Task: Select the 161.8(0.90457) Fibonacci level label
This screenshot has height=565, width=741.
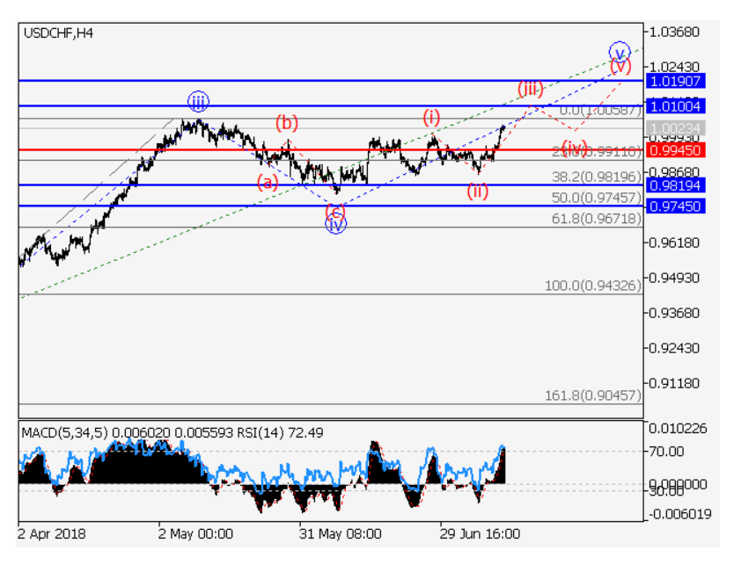Action: tap(593, 396)
